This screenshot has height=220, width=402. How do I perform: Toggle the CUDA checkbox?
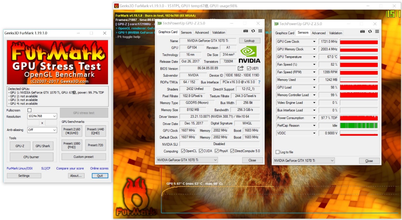click(x=201, y=151)
